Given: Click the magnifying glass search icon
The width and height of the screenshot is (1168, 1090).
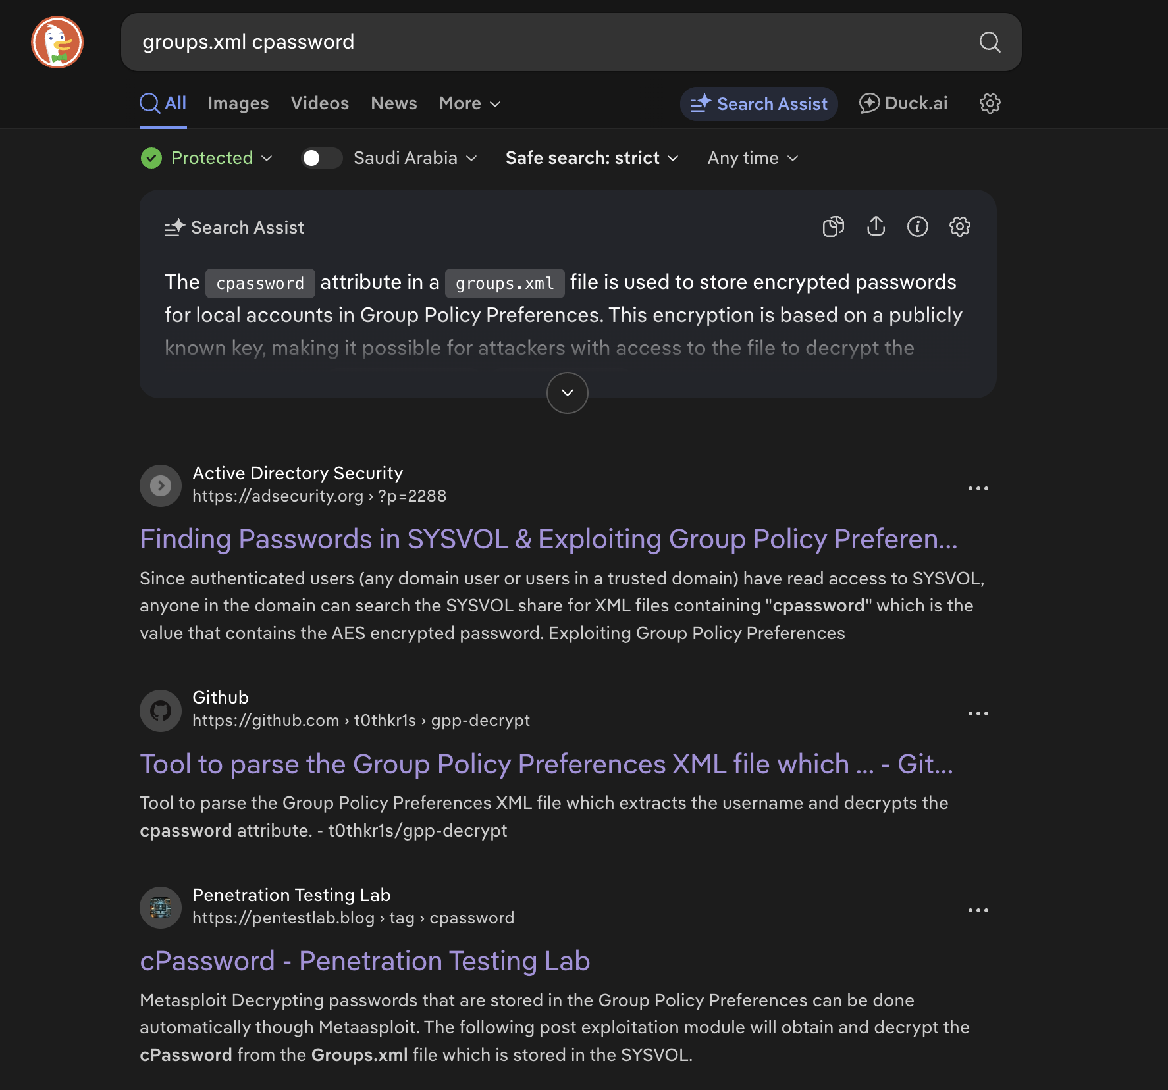Looking at the screenshot, I should pos(990,42).
